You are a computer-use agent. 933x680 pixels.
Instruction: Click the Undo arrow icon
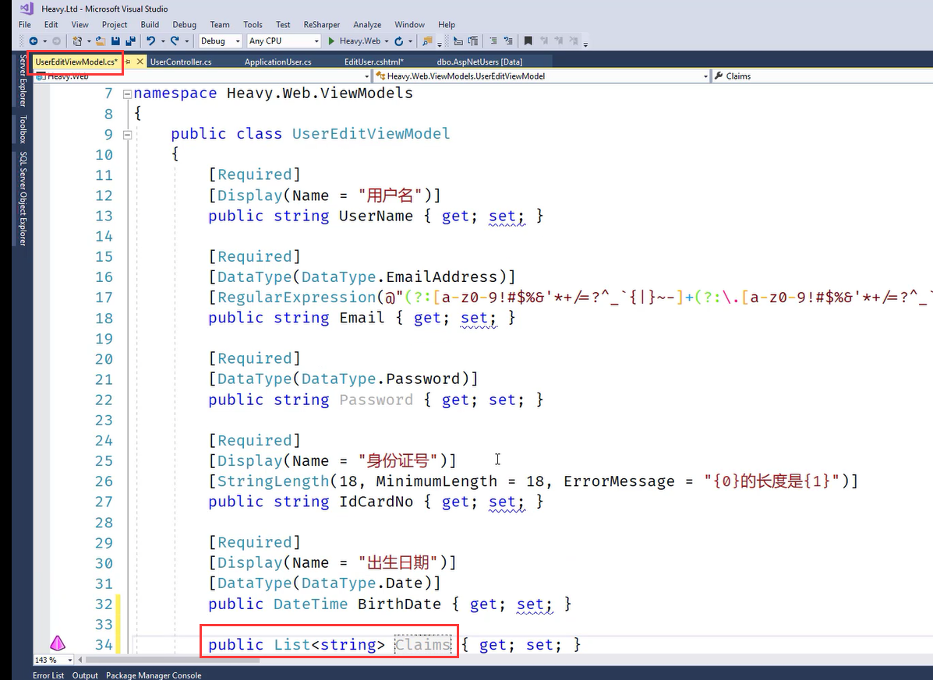point(150,41)
